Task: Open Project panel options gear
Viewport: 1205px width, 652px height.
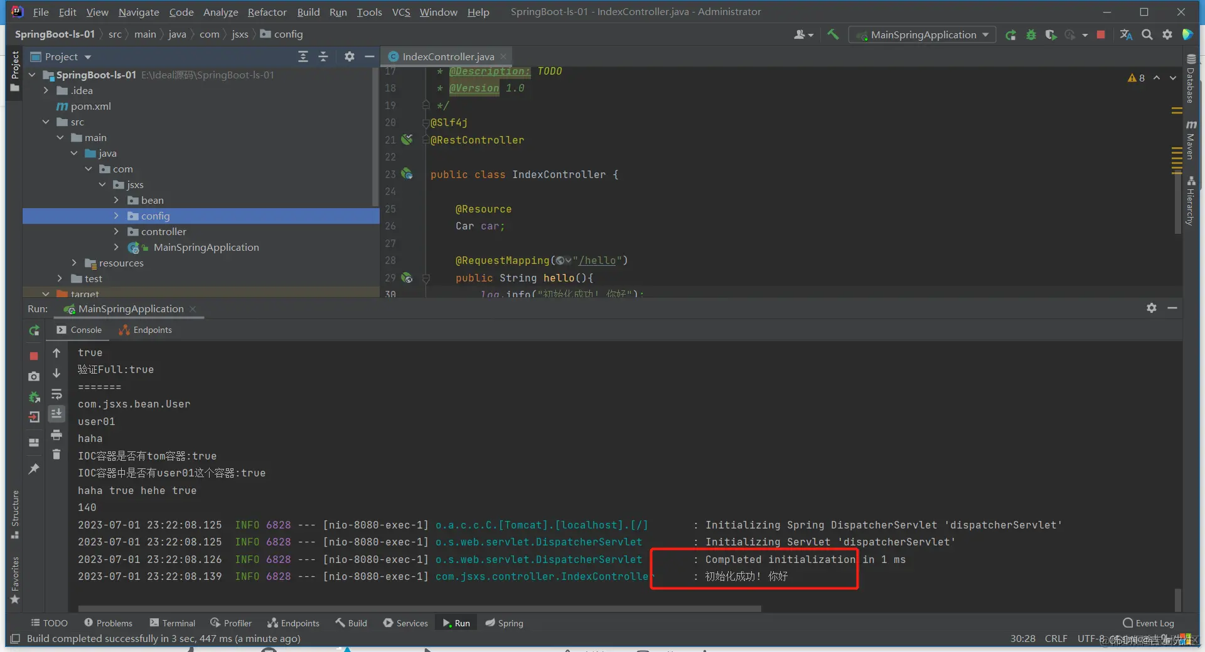Action: [x=350, y=56]
